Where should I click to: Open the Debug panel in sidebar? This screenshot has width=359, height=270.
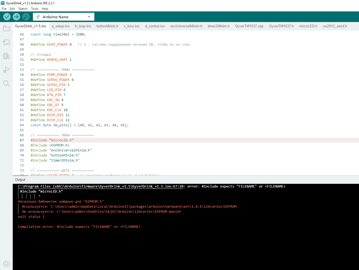click(6, 70)
